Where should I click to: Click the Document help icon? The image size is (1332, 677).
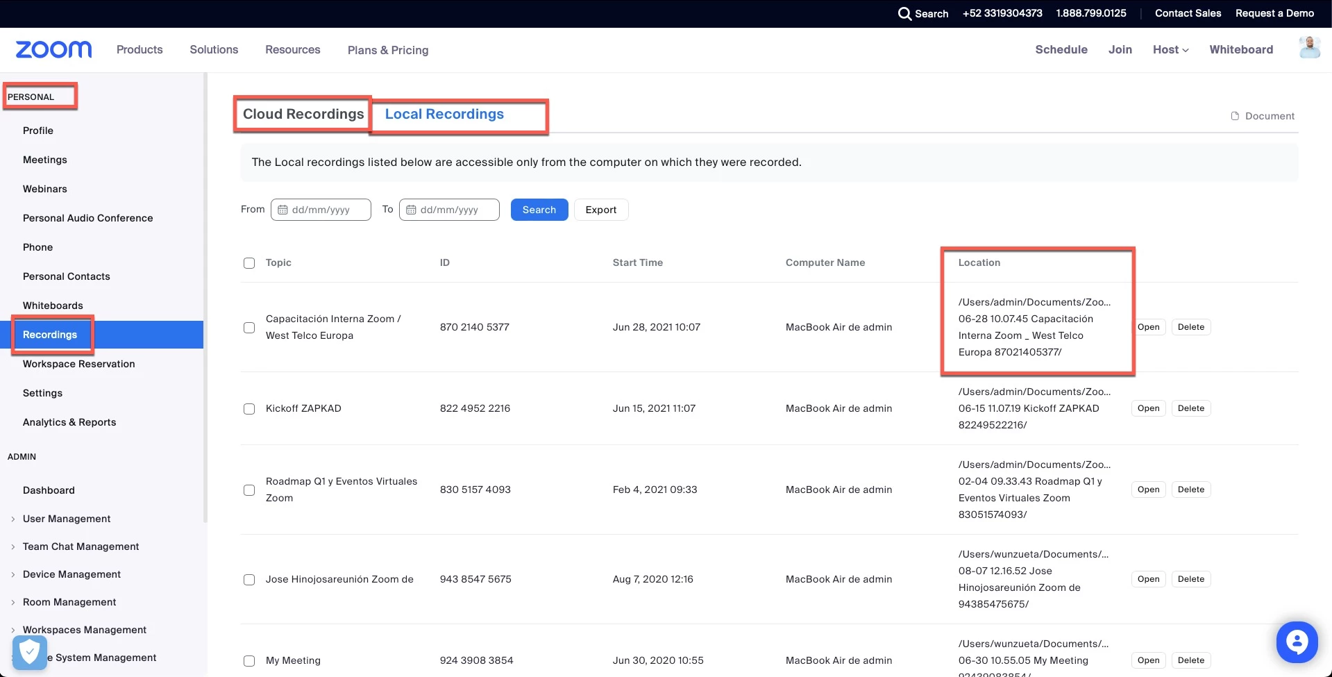tap(1235, 116)
